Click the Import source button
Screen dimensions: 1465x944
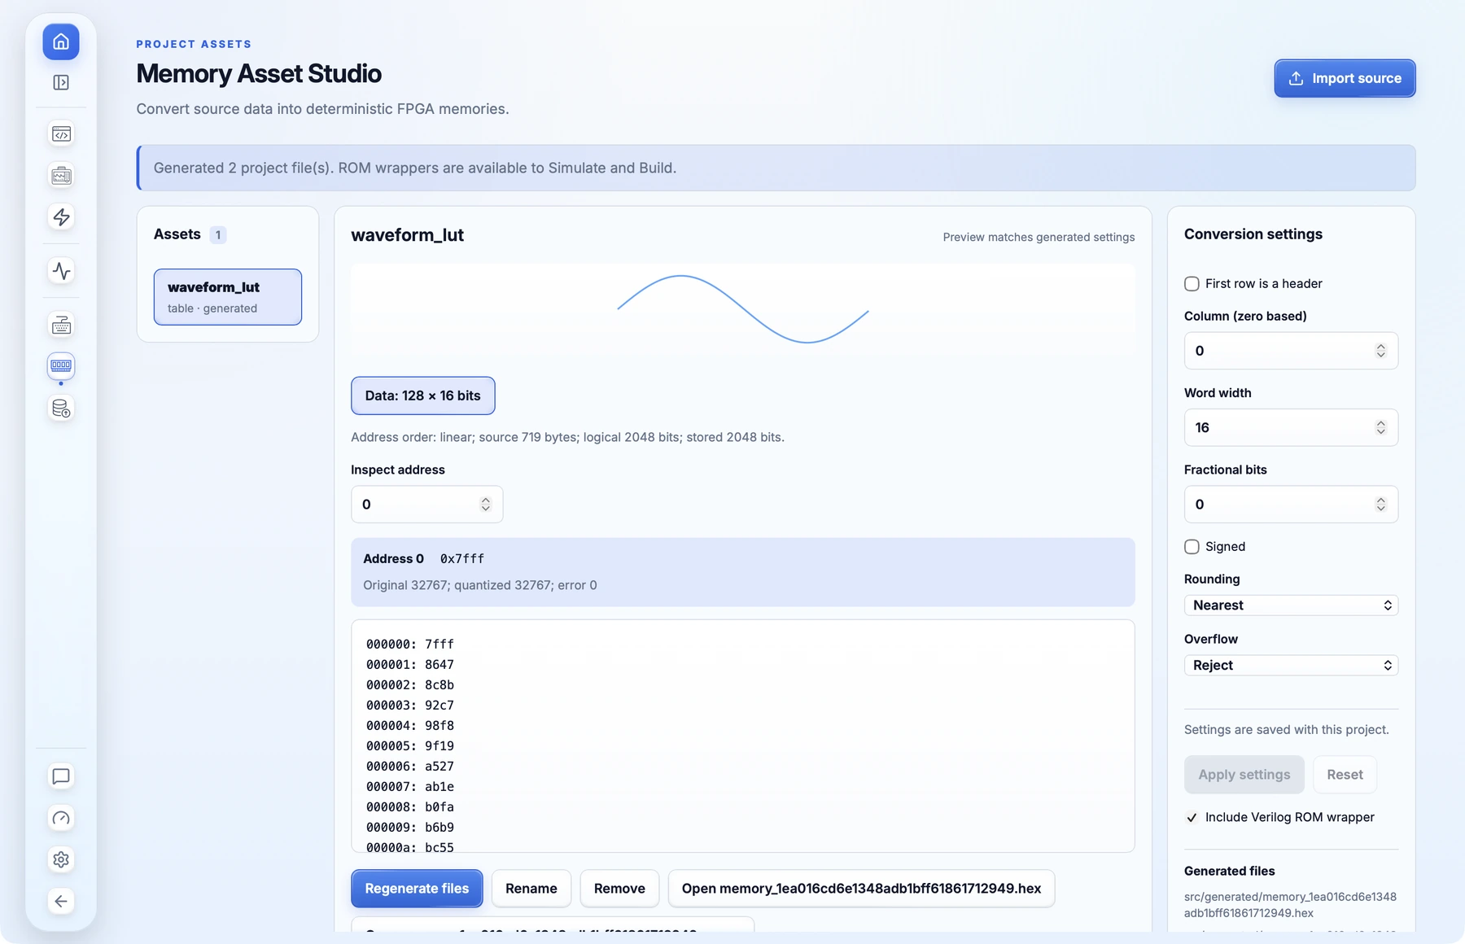point(1345,78)
